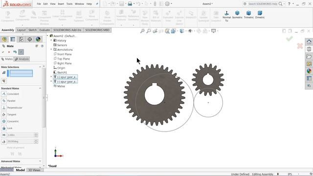
Task: Expand the Annotations tree node
Action: pos(51,49)
